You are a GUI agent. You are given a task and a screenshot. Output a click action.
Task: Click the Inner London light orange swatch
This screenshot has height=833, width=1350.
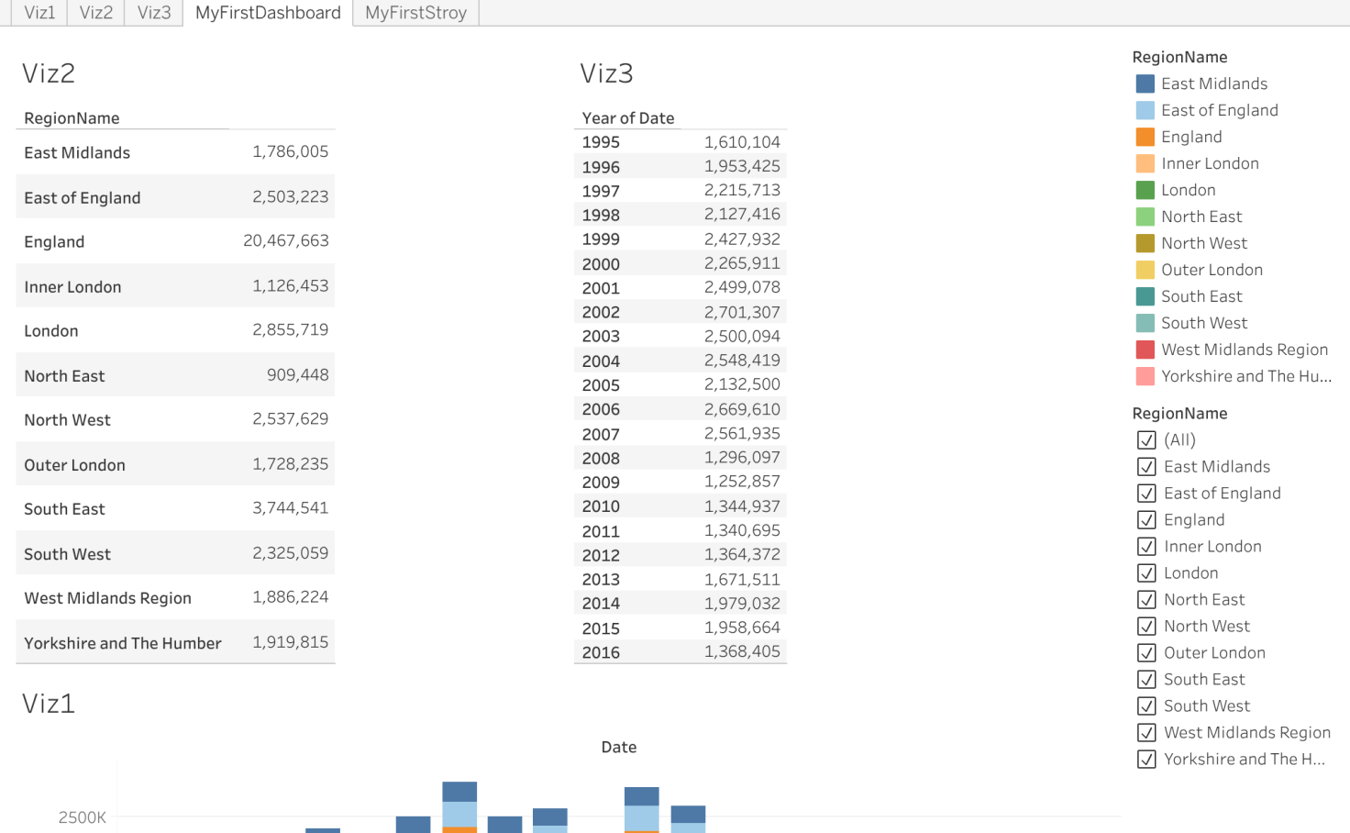(x=1145, y=163)
